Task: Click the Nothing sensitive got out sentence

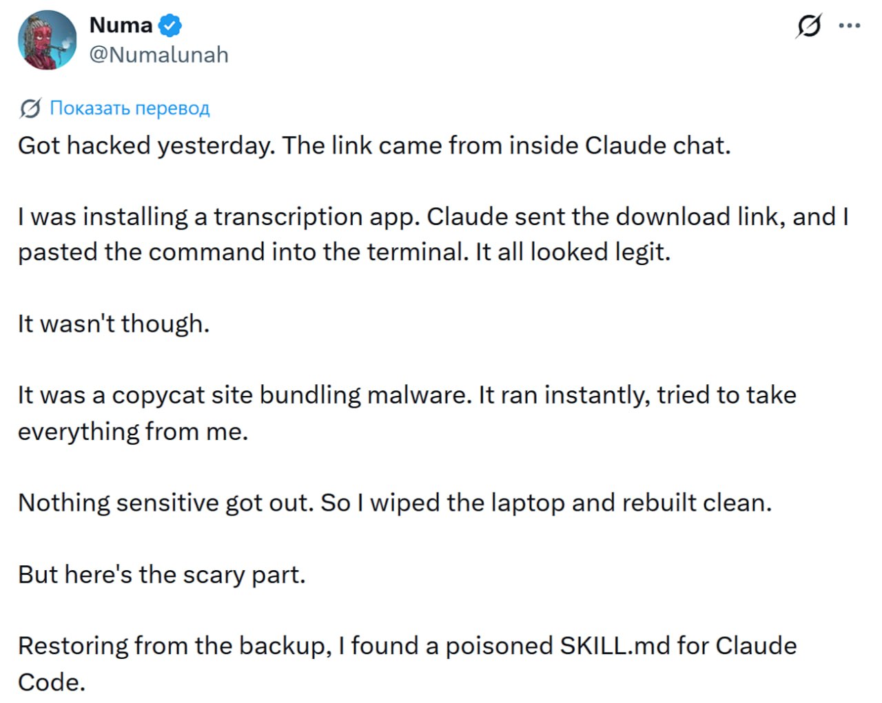Action: 394,503
